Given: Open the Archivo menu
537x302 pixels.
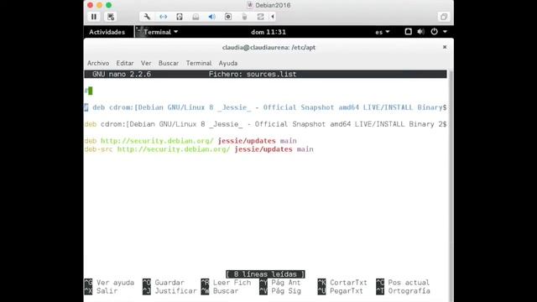Looking at the screenshot, I should point(98,63).
